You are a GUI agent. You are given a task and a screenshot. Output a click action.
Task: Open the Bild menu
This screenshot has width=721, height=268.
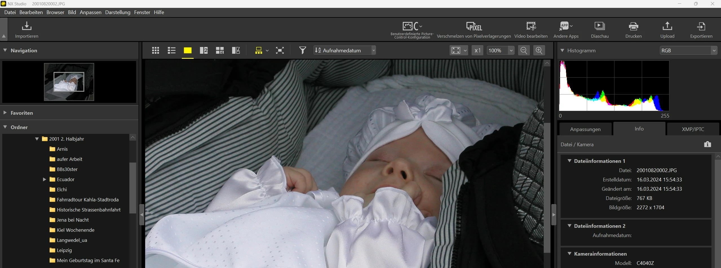pyautogui.click(x=72, y=12)
